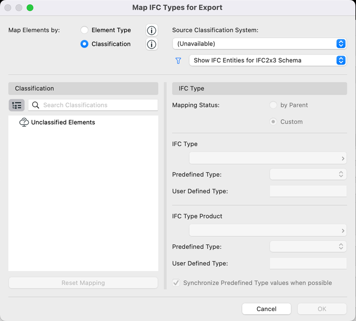
Task: Click the blue filter funnel icon
Action: click(x=178, y=60)
